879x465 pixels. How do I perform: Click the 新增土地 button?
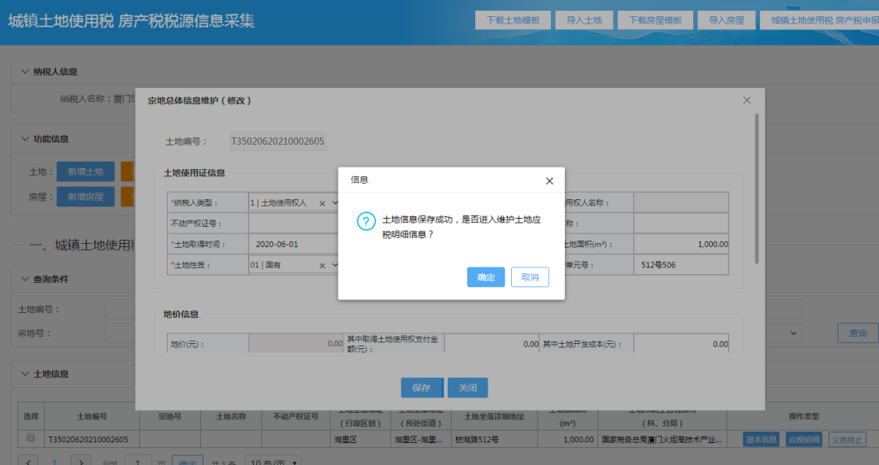click(85, 172)
